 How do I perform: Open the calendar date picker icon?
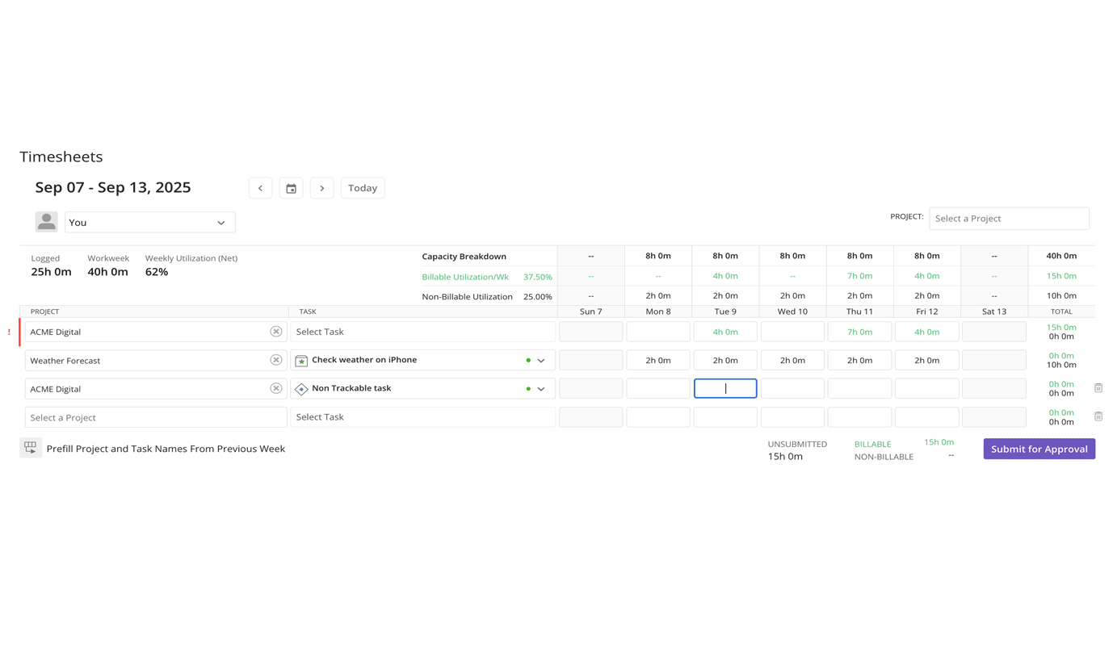pyautogui.click(x=291, y=188)
